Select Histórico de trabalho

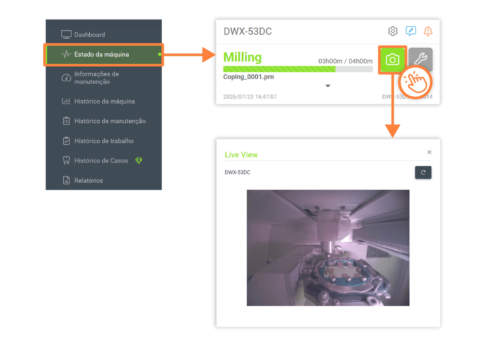(104, 141)
